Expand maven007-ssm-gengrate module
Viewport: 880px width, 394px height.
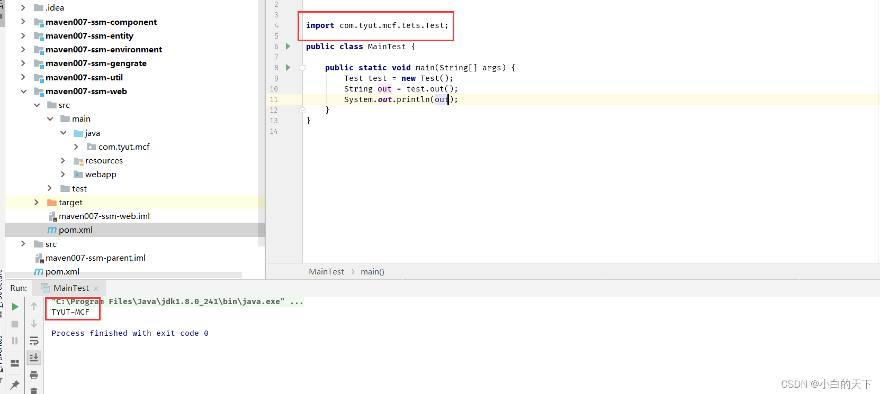coord(23,63)
